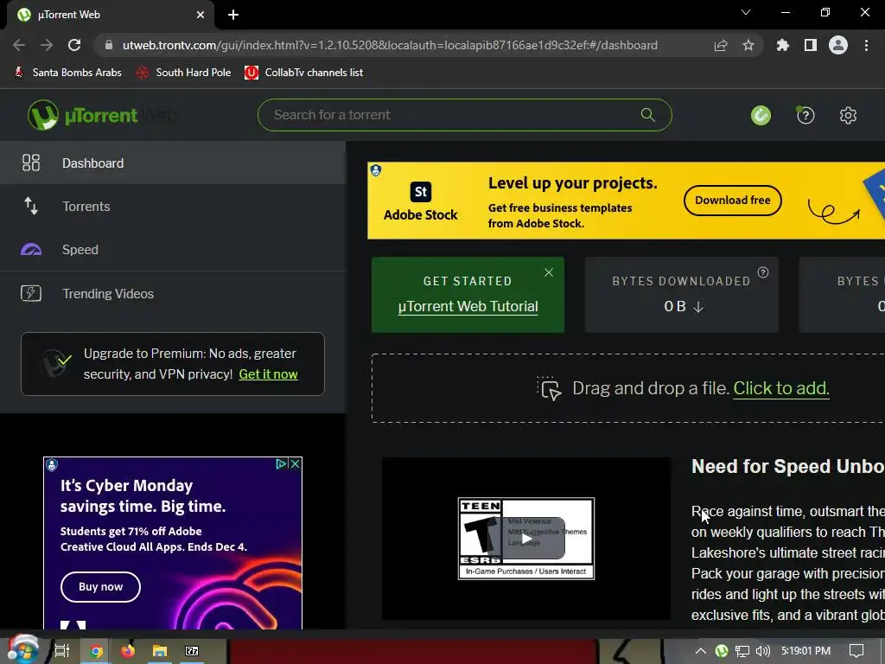Viewport: 885px width, 664px height.
Task: Click the µTorrent Web logo
Action: 102,115
